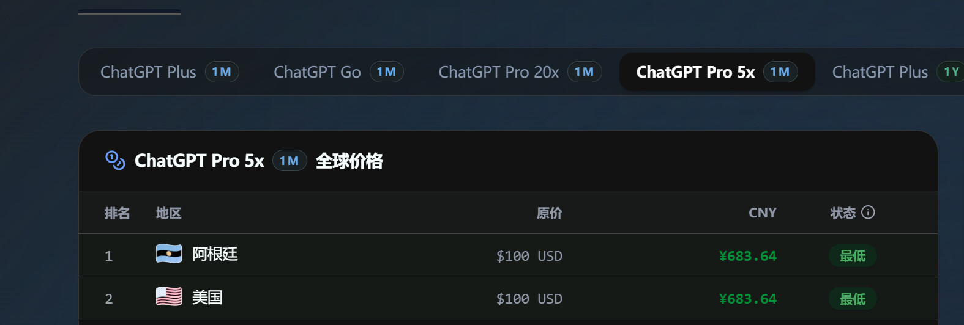Click the 最低 badge in the 美国 row
Screen dimensions: 964x325
click(853, 299)
